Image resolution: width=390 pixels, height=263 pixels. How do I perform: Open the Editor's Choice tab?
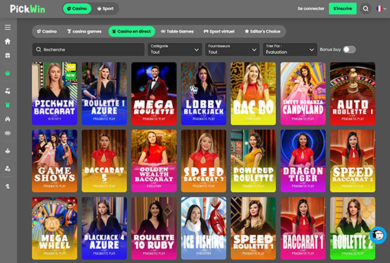[262, 32]
